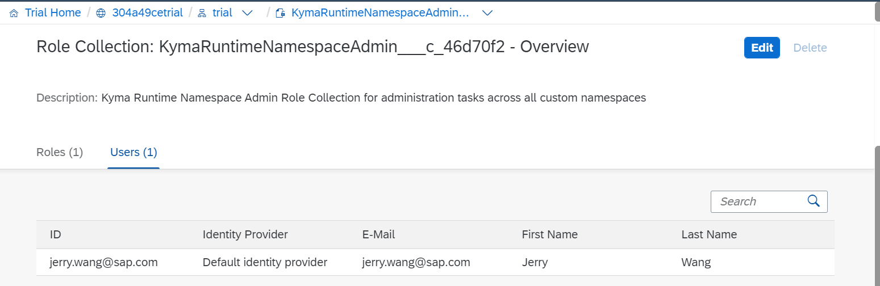Click the Jerry first name cell
This screenshot has height=286, width=880.
click(x=535, y=262)
